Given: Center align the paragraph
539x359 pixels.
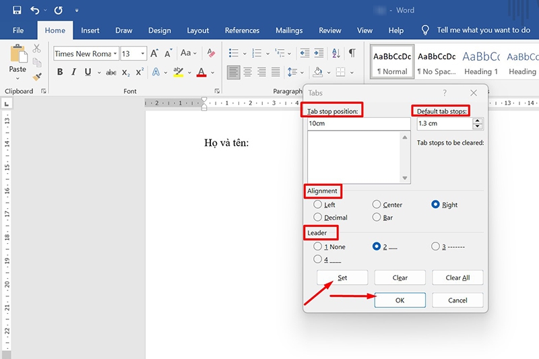Looking at the screenshot, I should coord(247,72).
